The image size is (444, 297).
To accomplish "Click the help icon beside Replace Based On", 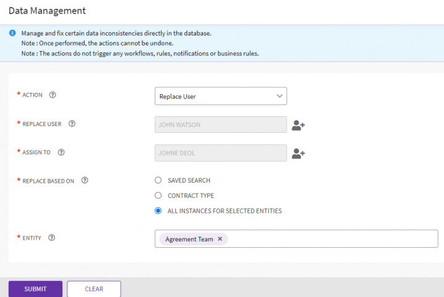I will (x=84, y=181).
